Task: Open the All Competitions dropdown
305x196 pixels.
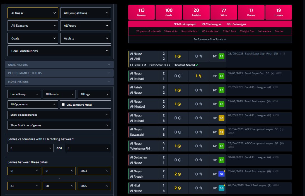Action: pyautogui.click(x=86, y=13)
